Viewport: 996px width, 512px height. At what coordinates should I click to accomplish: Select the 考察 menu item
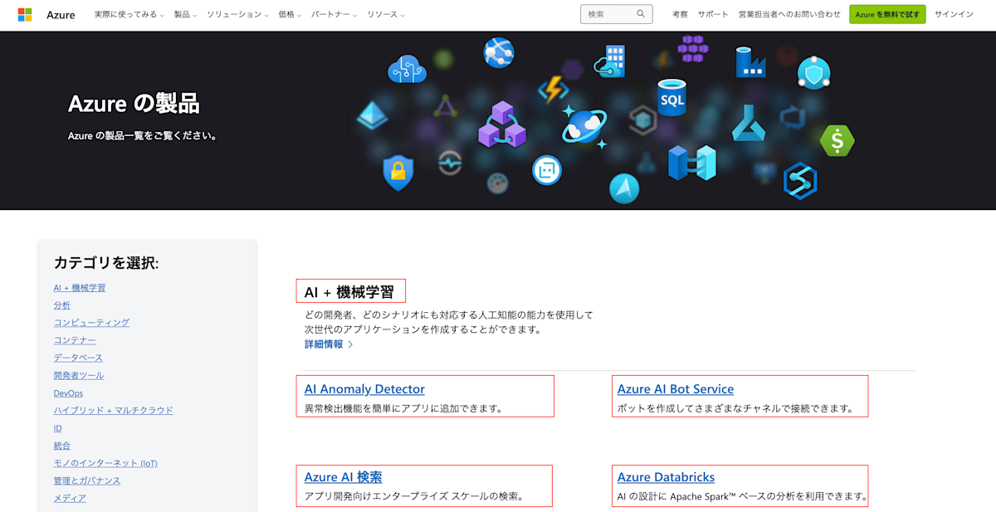point(679,14)
